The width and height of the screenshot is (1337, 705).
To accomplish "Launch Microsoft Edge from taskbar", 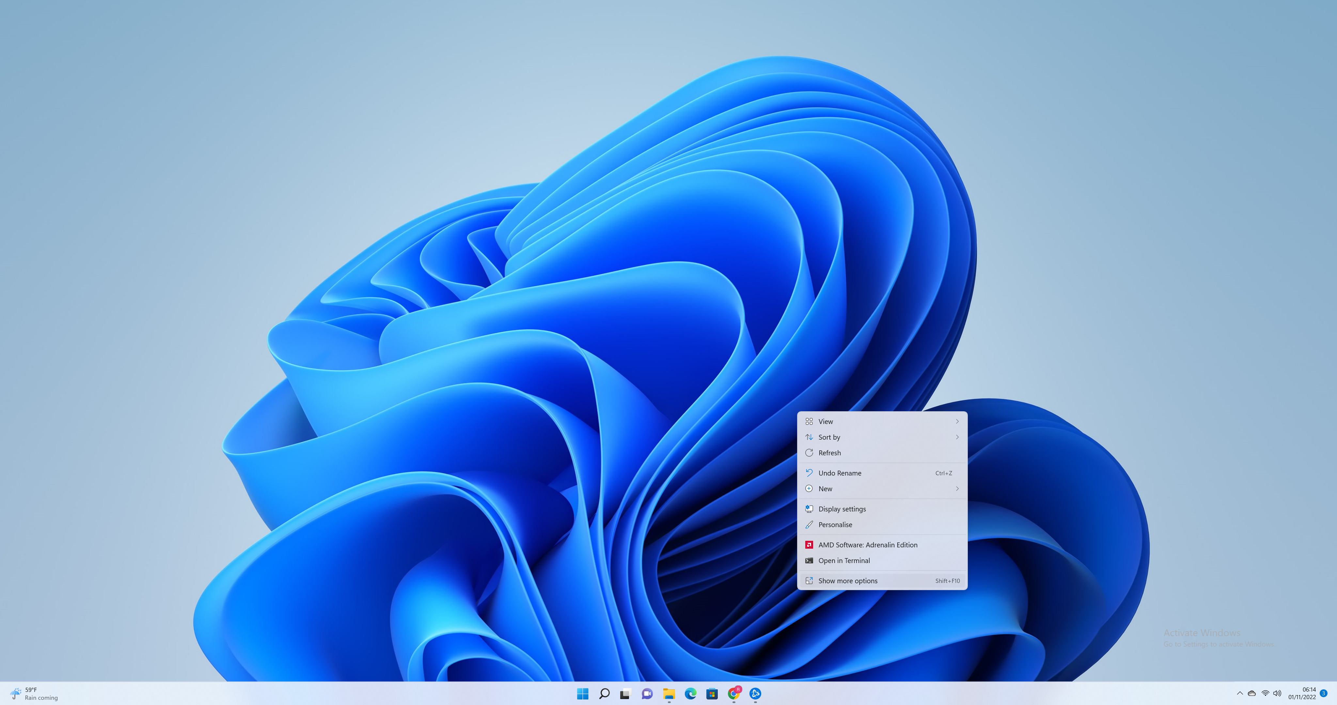I will click(x=690, y=694).
